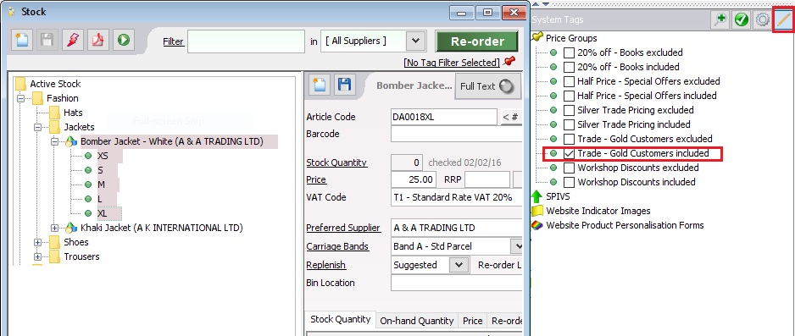The width and height of the screenshot is (795, 336).
Task: Click the Stock Quantity underlined label
Action: (x=336, y=163)
